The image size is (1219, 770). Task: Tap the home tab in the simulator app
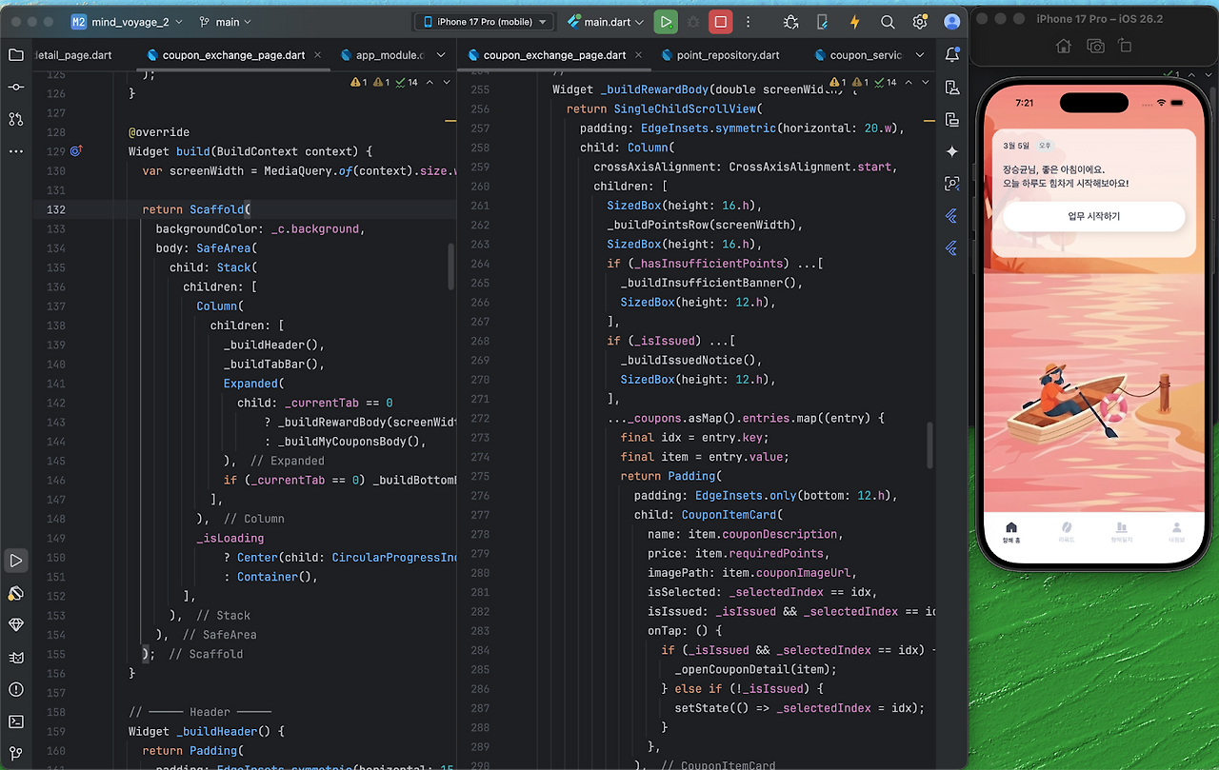click(x=1011, y=532)
